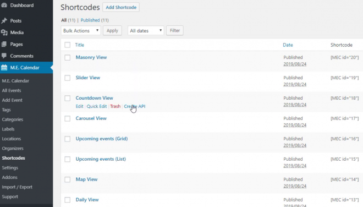Screen dimensions: 363x207
Task: Click Quick Edit under Countdown View
Action: click(x=97, y=106)
